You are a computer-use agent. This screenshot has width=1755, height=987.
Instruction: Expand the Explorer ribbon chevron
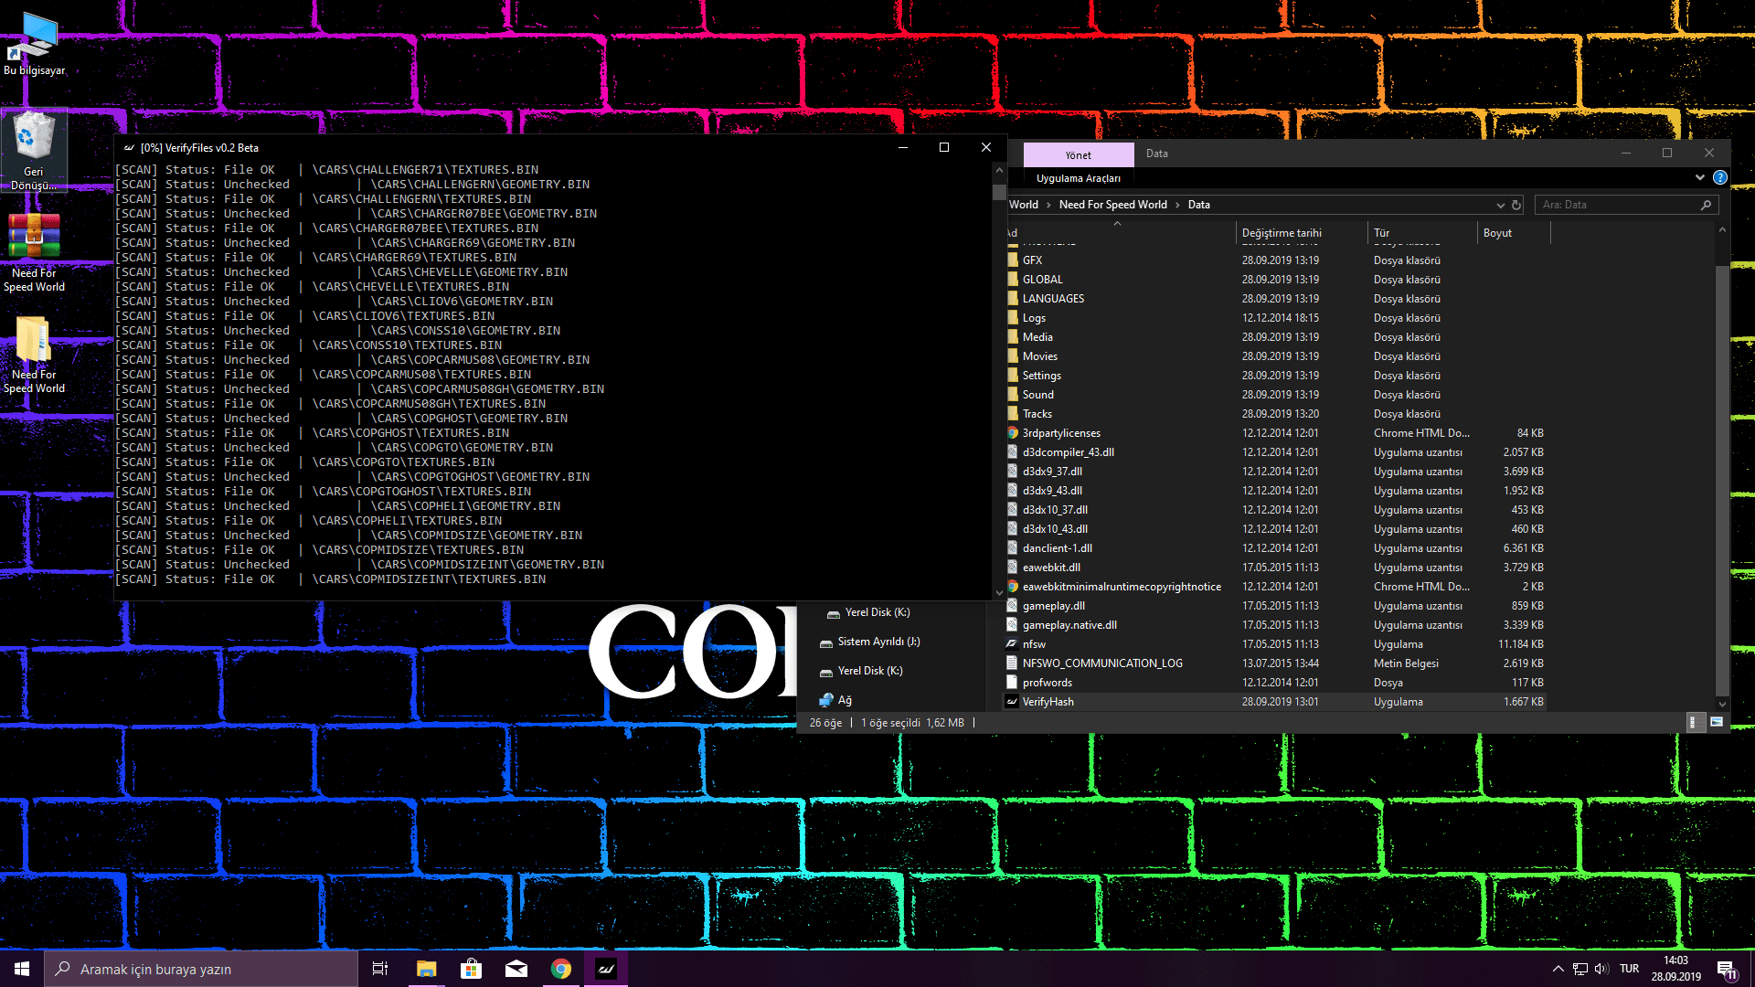point(1700,178)
